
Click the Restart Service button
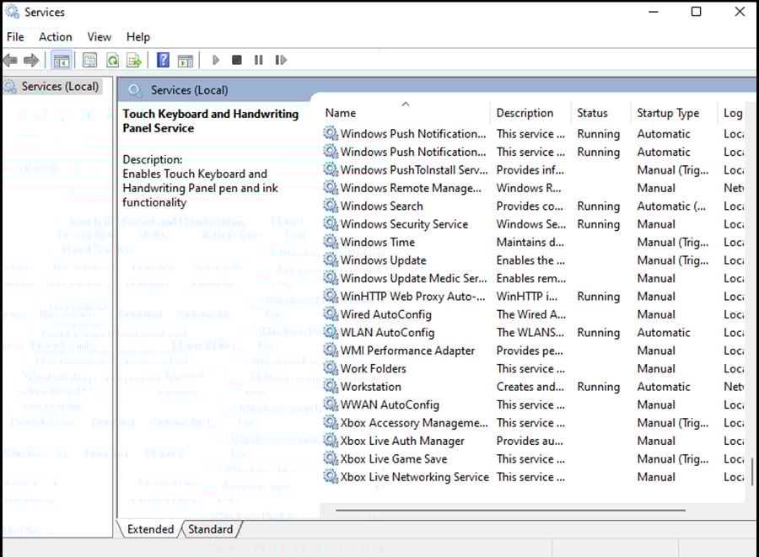281,60
